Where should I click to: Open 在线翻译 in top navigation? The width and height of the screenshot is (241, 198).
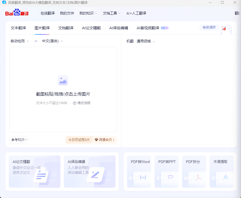[x=48, y=13]
